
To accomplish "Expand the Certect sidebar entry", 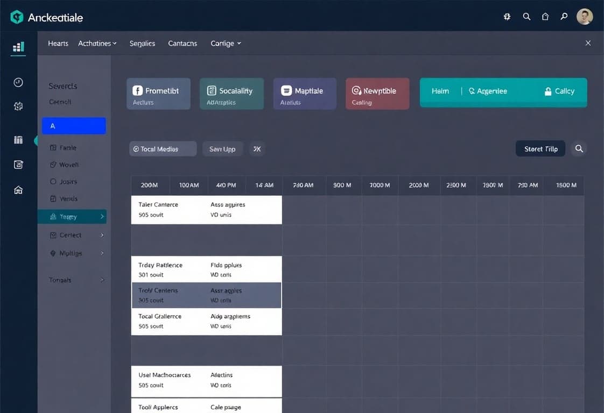I will pos(71,235).
